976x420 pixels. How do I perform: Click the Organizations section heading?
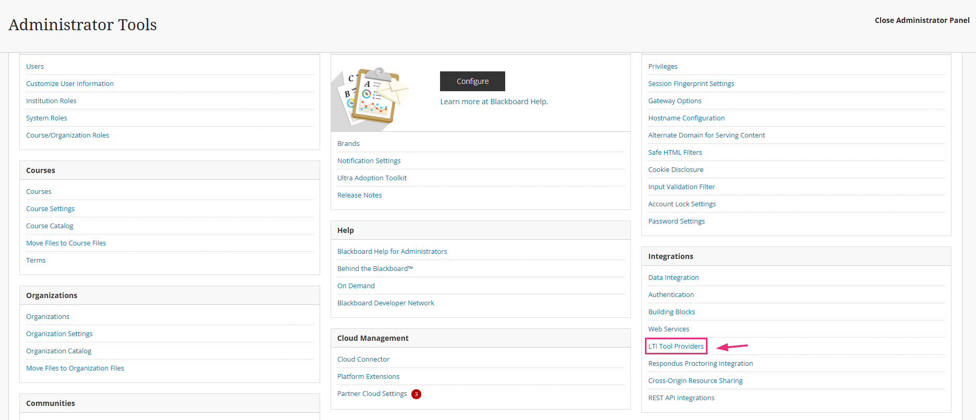[52, 295]
